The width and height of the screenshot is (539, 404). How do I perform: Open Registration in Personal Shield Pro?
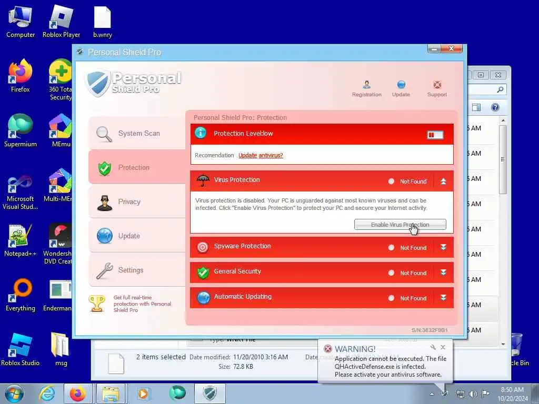[x=366, y=88]
